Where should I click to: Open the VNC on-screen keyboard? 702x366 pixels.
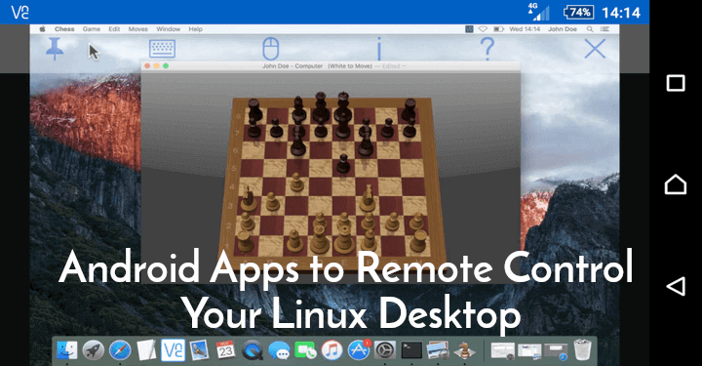tap(162, 49)
